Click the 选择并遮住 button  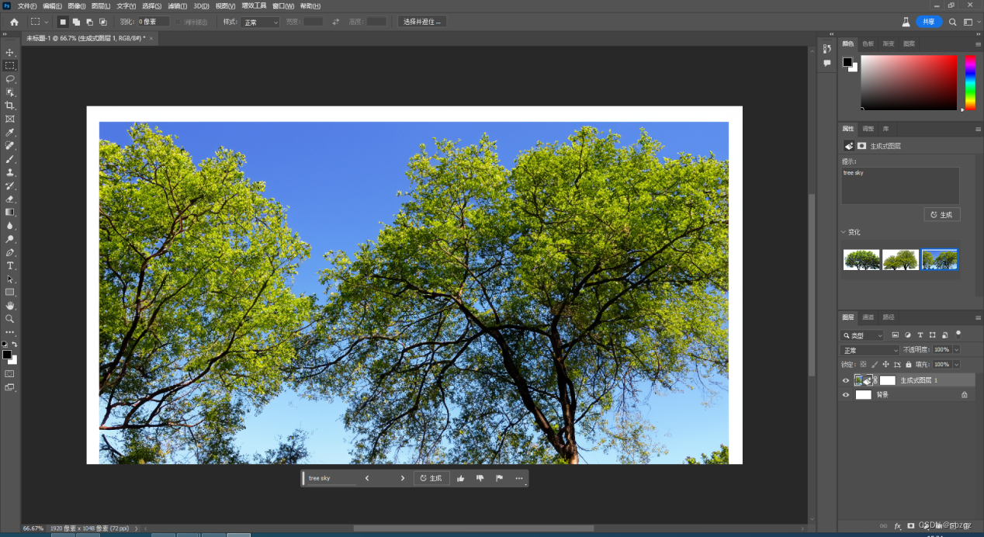[x=422, y=22]
